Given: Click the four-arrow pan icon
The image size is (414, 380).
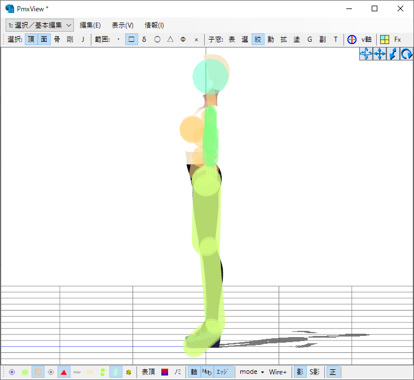Looking at the screenshot, I should coord(380,54).
